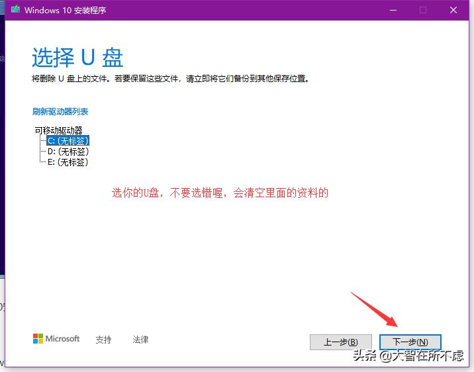Click the 可移动驱动器 tree root

coord(59,130)
